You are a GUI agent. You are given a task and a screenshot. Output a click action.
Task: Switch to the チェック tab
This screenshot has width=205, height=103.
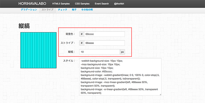click(x=63, y=10)
